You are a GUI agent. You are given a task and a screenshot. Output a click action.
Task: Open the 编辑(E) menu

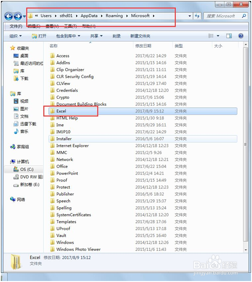tap(34, 26)
